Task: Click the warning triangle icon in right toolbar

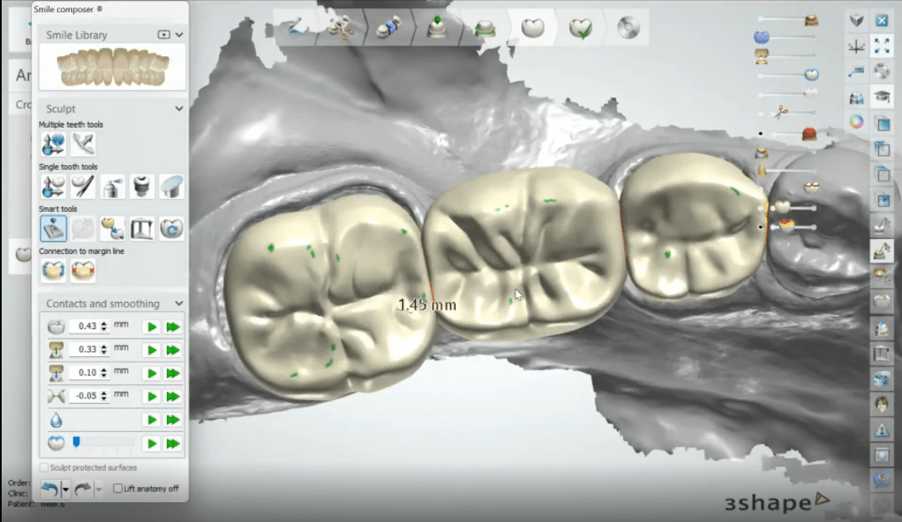Action: [x=881, y=429]
